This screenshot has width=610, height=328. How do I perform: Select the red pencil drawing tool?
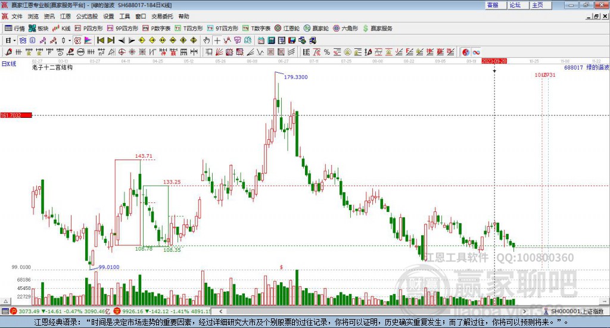[x=8, y=52]
